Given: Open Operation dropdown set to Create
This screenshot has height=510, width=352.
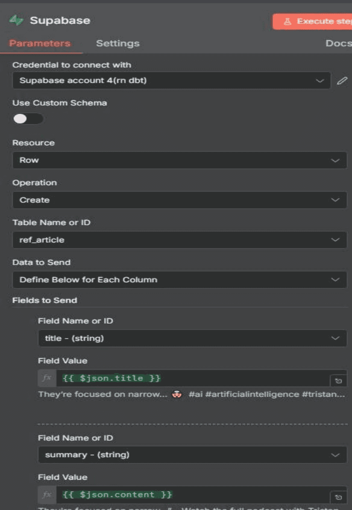Looking at the screenshot, I should [179, 200].
